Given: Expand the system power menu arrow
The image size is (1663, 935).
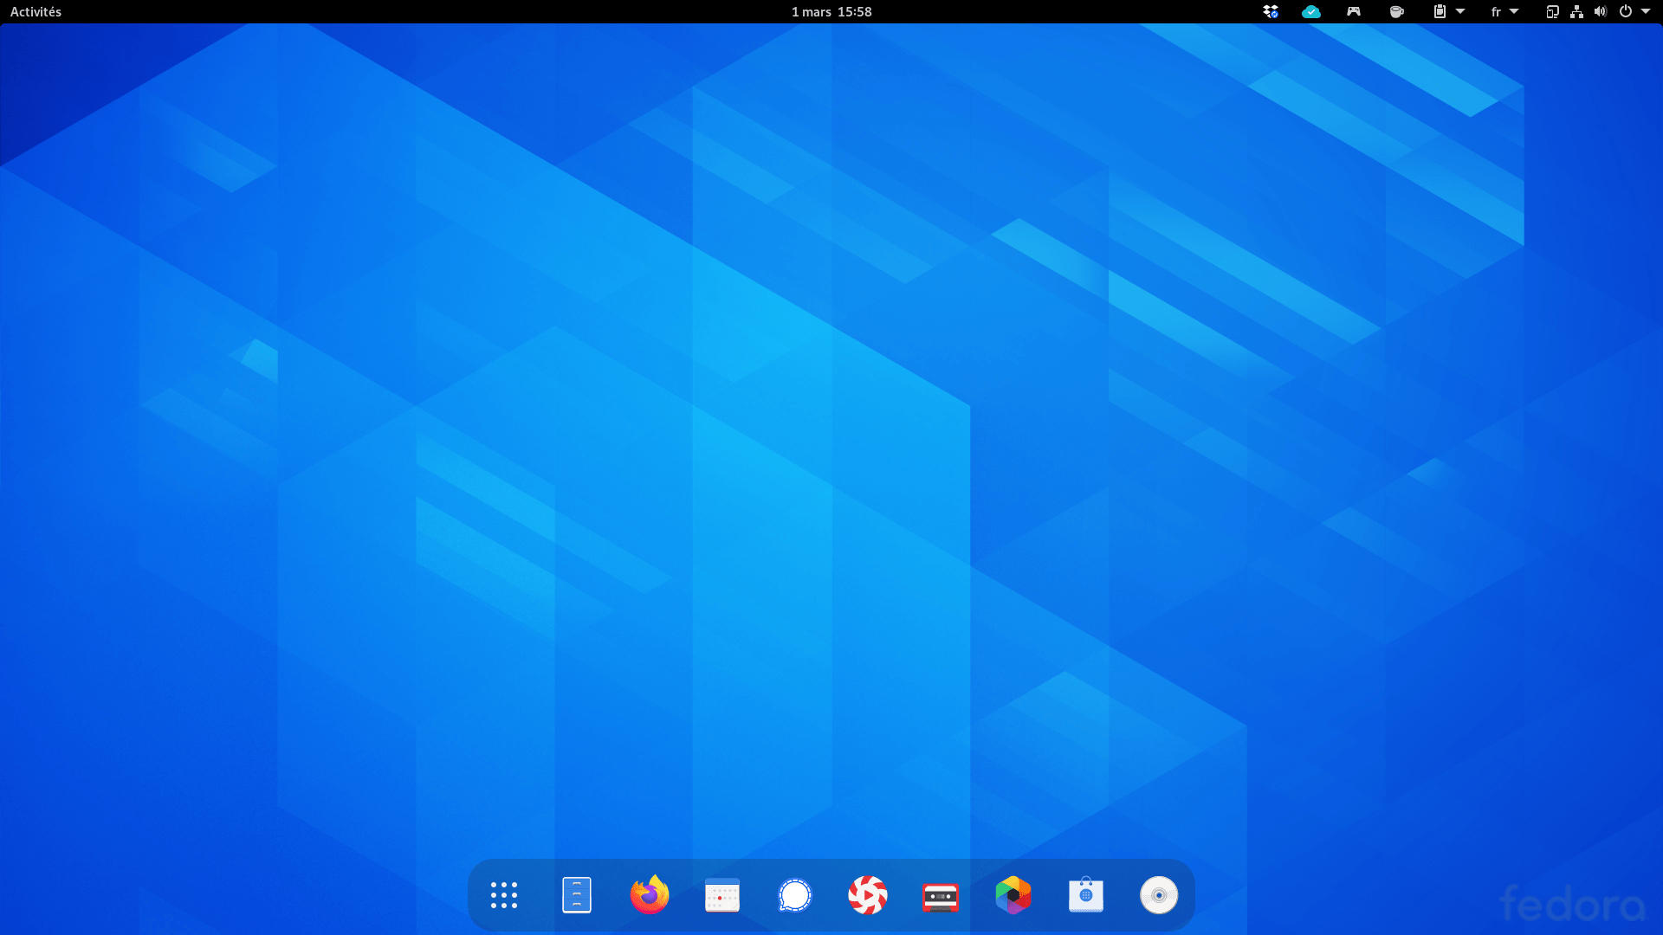Looking at the screenshot, I should coord(1646,11).
